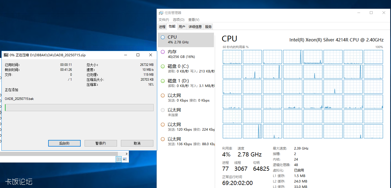Select the CPU circle icon in the performance sidebar
The image size is (391, 188).
click(x=162, y=37)
